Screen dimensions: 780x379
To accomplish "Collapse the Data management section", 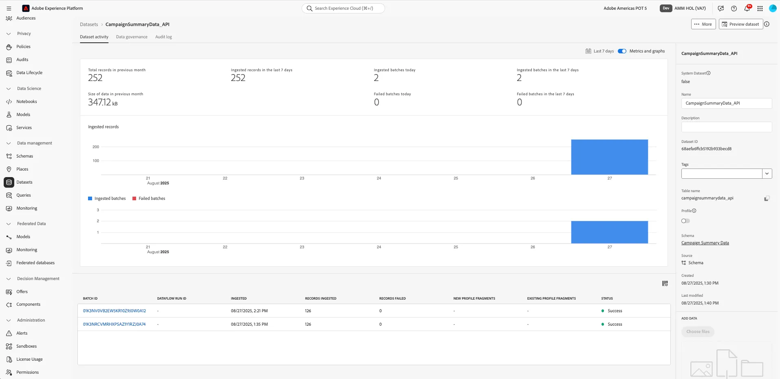I will click(x=9, y=143).
